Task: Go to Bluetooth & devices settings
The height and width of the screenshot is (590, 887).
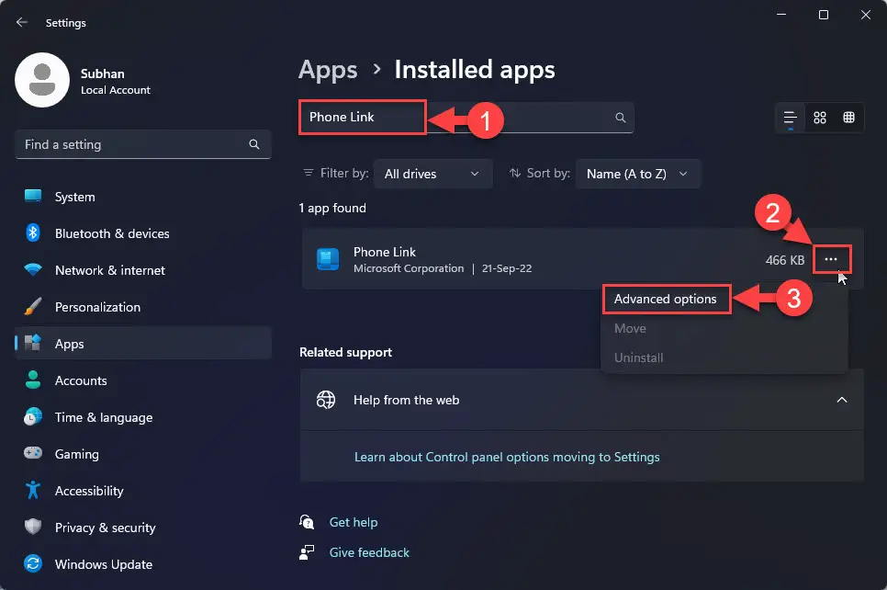Action: click(x=143, y=233)
